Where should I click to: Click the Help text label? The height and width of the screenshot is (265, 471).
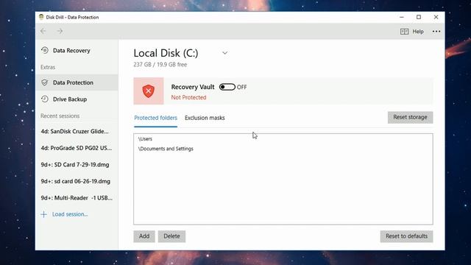(418, 32)
